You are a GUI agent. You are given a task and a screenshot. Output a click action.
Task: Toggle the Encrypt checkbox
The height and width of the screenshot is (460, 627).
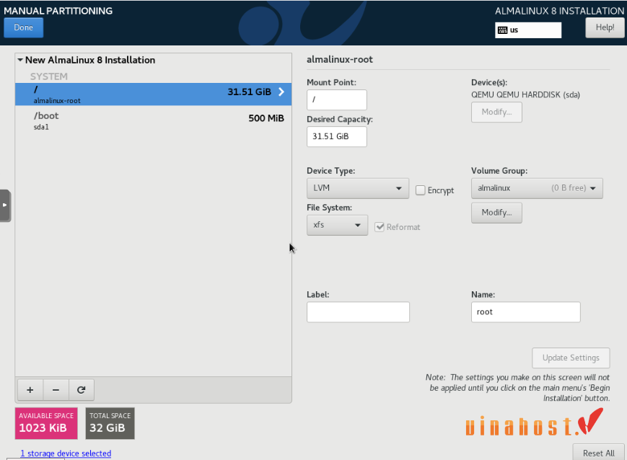click(x=420, y=190)
